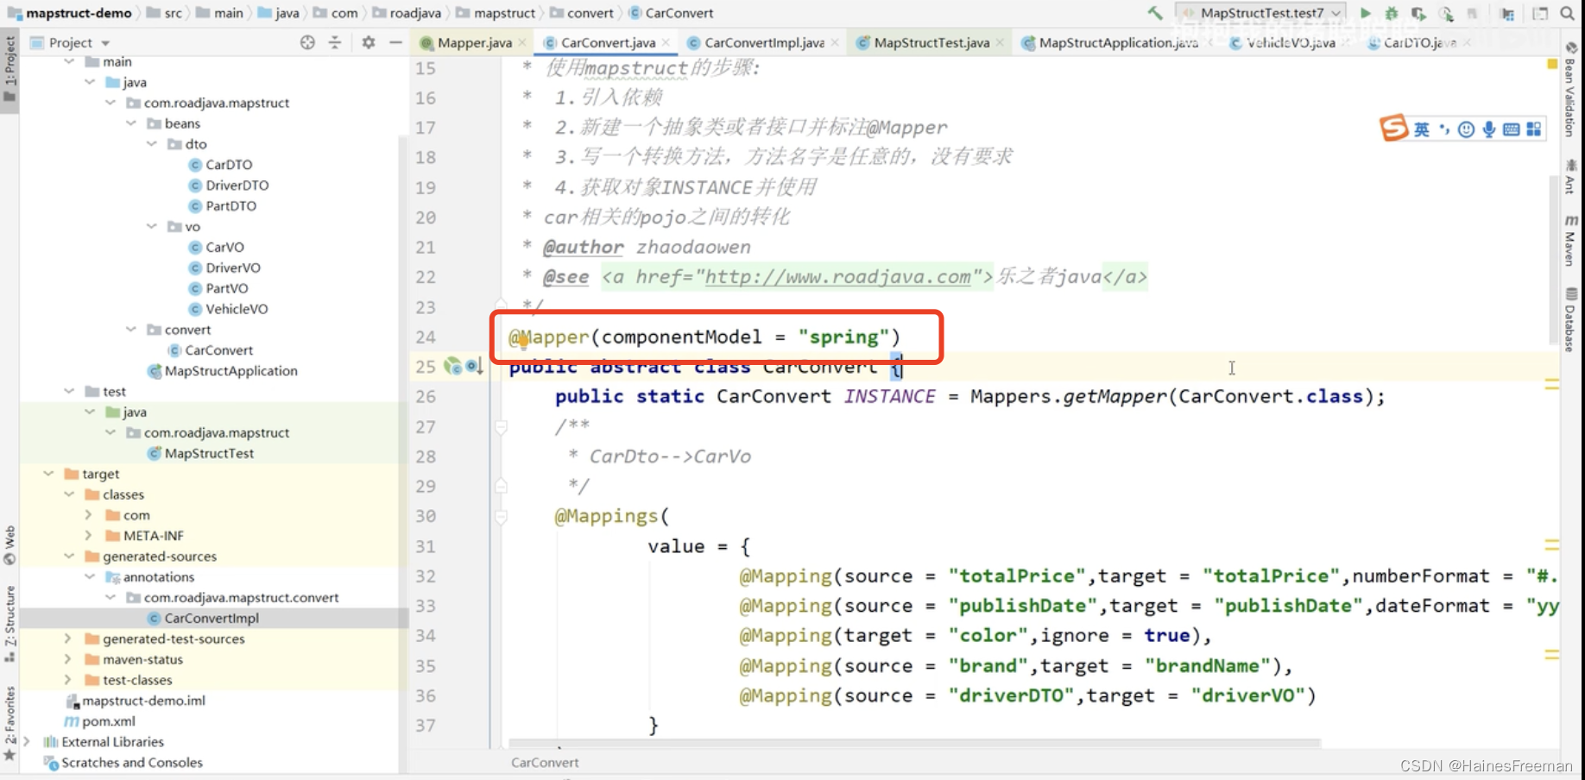Close the Mapper.java tab
1585x780 pixels.
(x=522, y=42)
